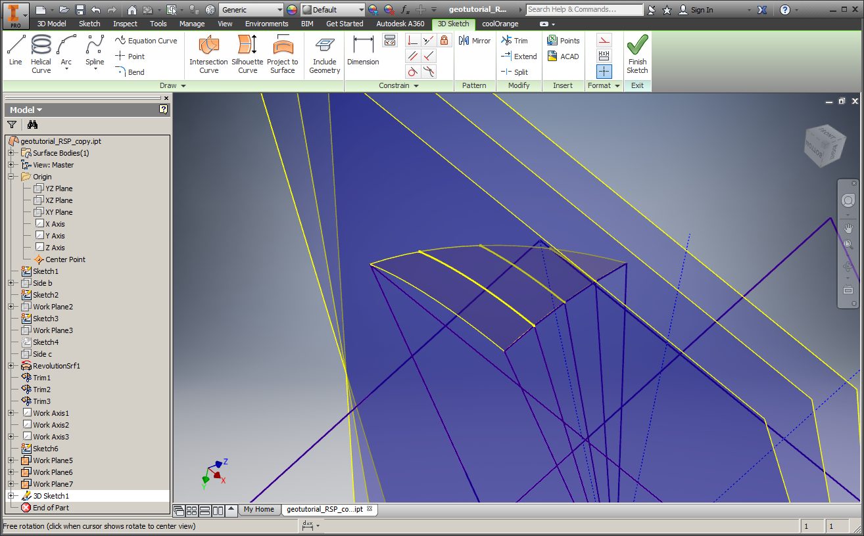Select Sketch6 in the browser

[45, 449]
